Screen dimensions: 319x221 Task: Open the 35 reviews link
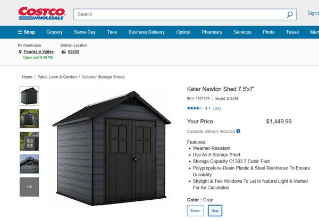[217, 108]
